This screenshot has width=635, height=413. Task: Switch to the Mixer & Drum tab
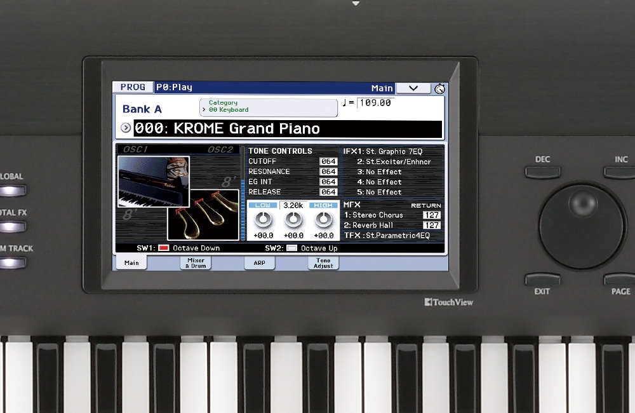pyautogui.click(x=196, y=263)
